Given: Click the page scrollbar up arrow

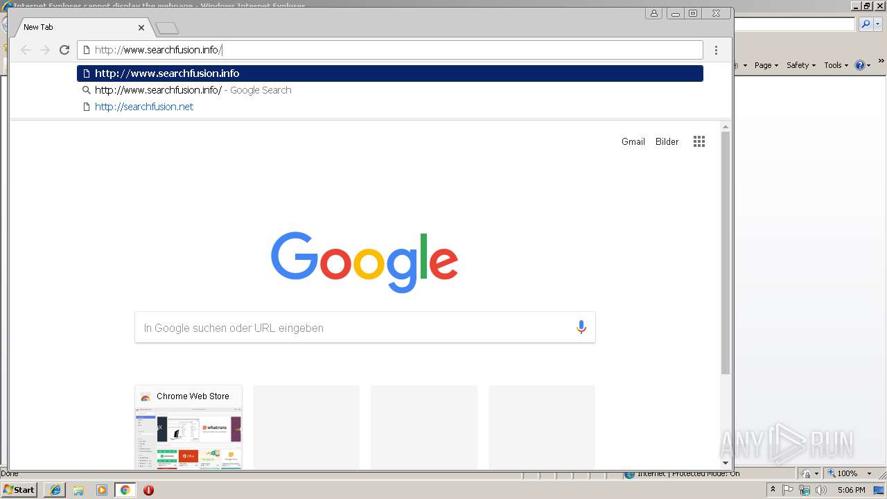Looking at the screenshot, I should pyautogui.click(x=726, y=127).
